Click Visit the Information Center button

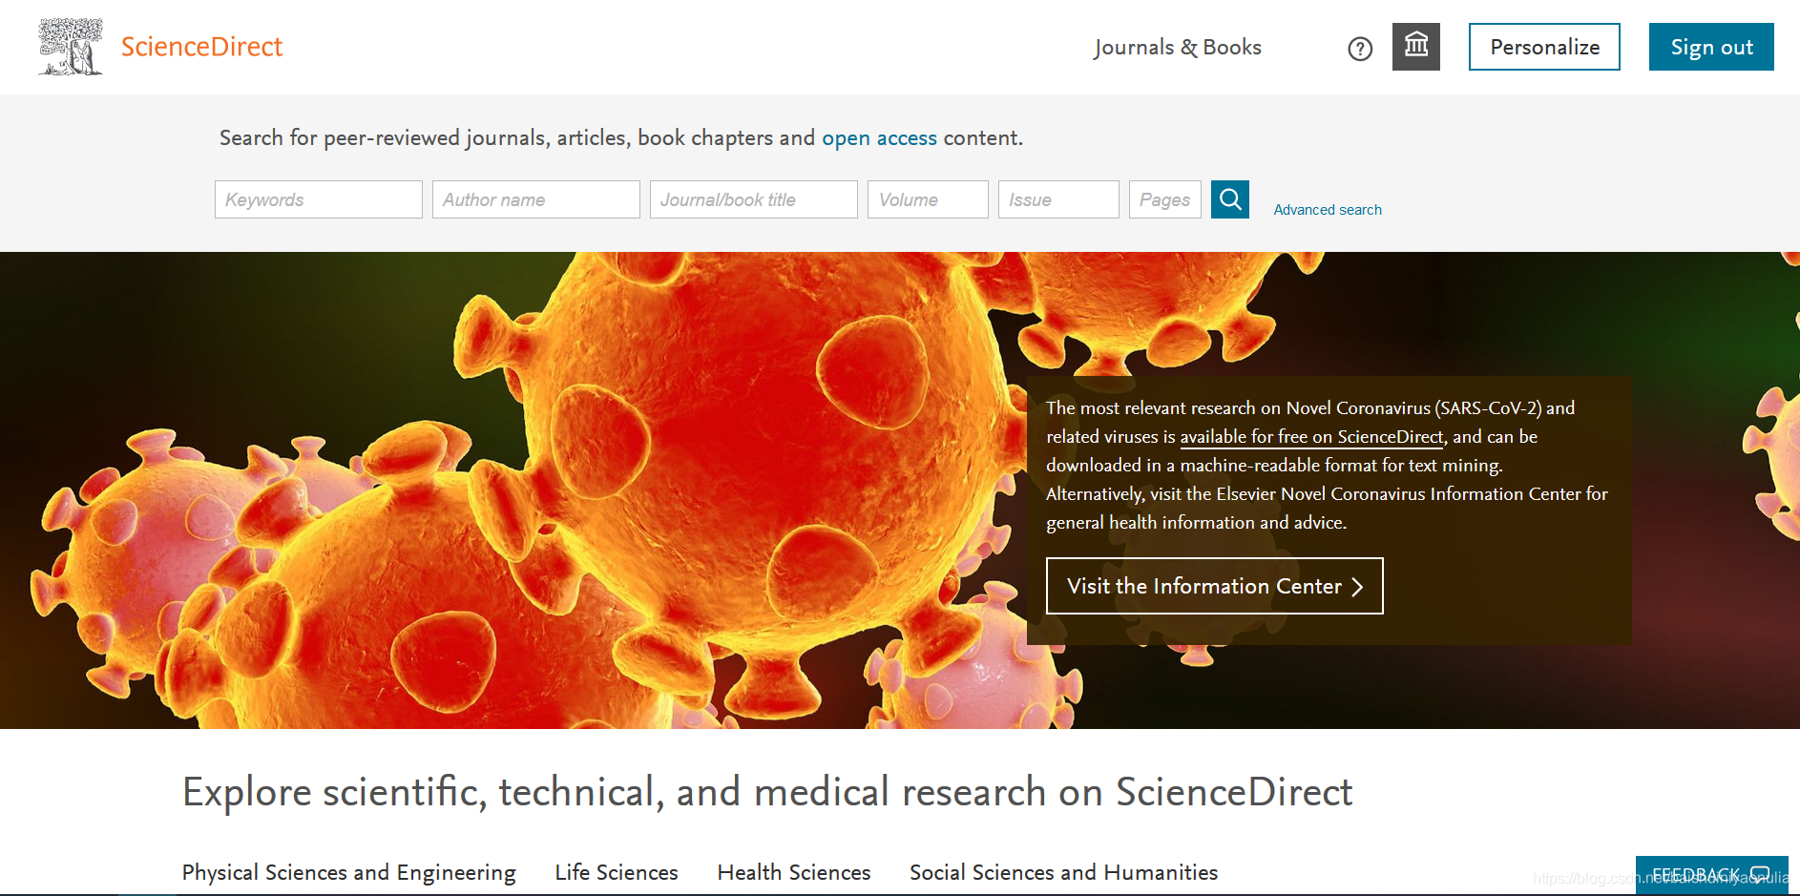[1215, 586]
